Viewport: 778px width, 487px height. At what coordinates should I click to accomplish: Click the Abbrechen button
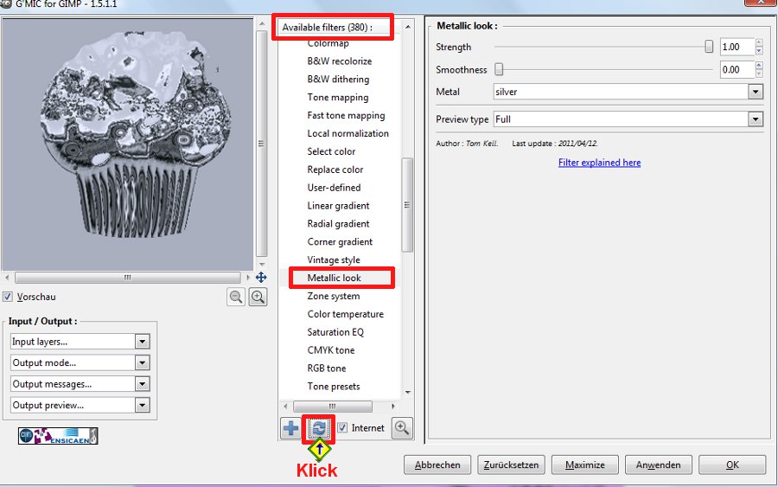(437, 465)
